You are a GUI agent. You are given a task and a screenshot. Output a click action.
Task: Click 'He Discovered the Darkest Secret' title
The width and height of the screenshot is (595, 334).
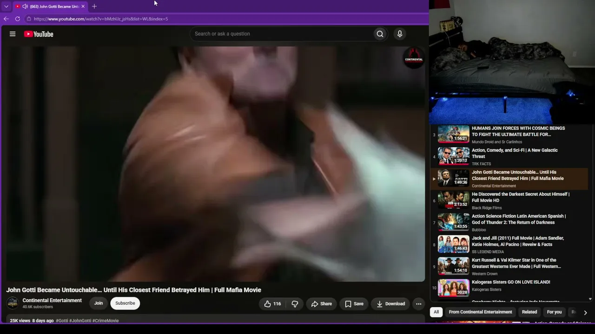[521, 198]
